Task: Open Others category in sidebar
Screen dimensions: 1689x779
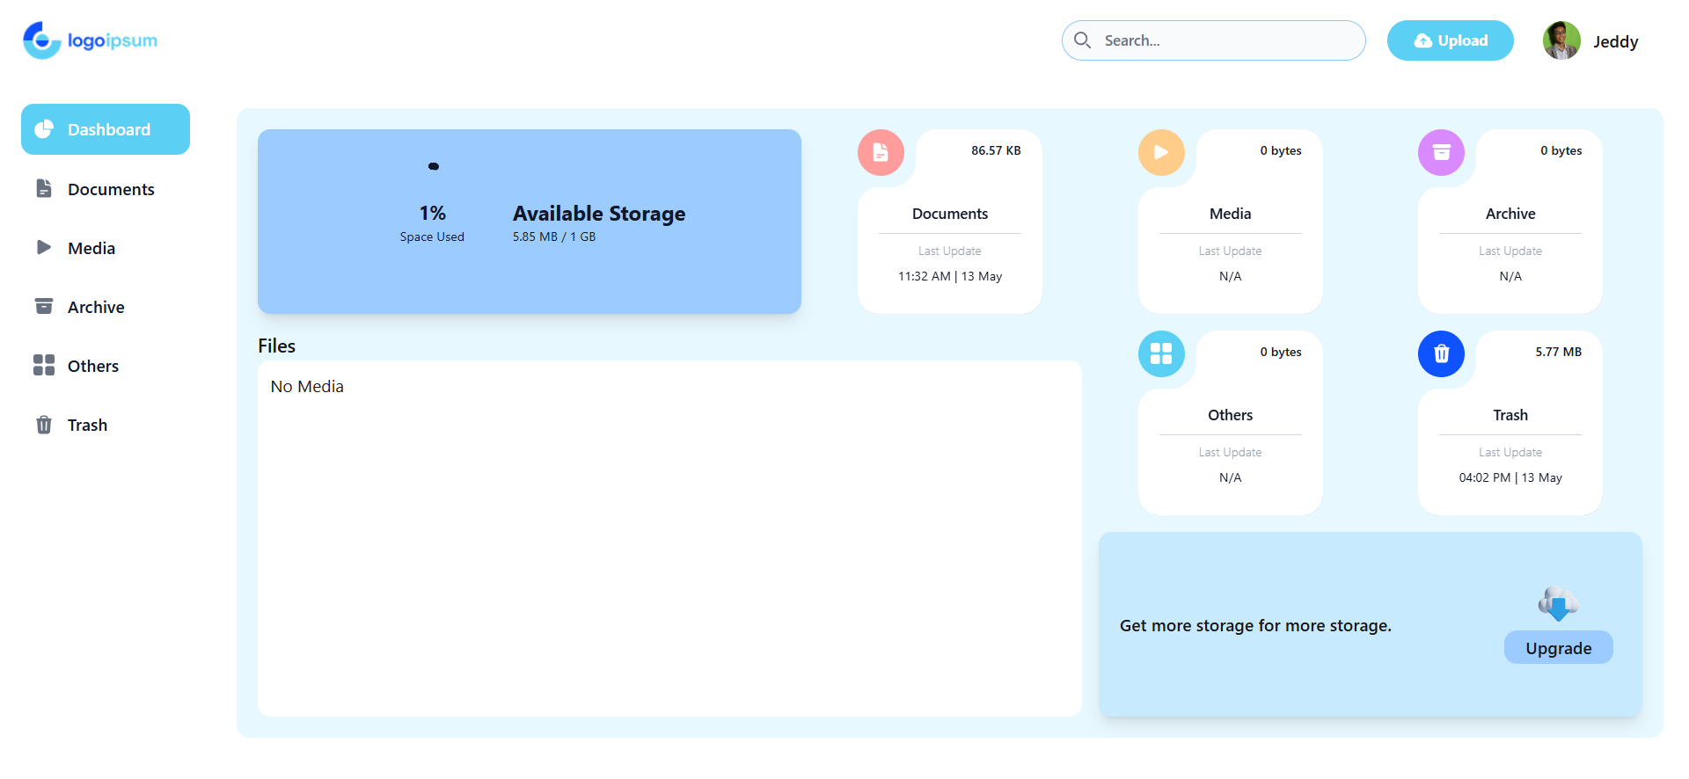Action: coord(106,366)
